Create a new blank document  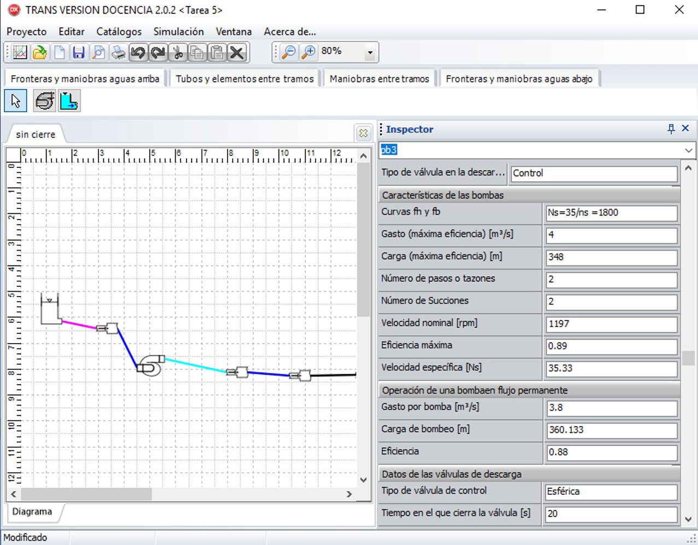[x=59, y=53]
